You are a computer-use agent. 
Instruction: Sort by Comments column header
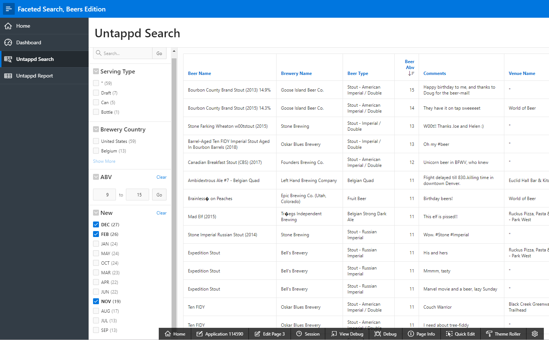[x=435, y=73]
